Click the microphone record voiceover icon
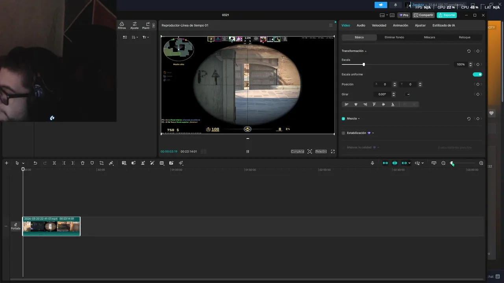Image resolution: width=504 pixels, height=283 pixels. point(372,163)
